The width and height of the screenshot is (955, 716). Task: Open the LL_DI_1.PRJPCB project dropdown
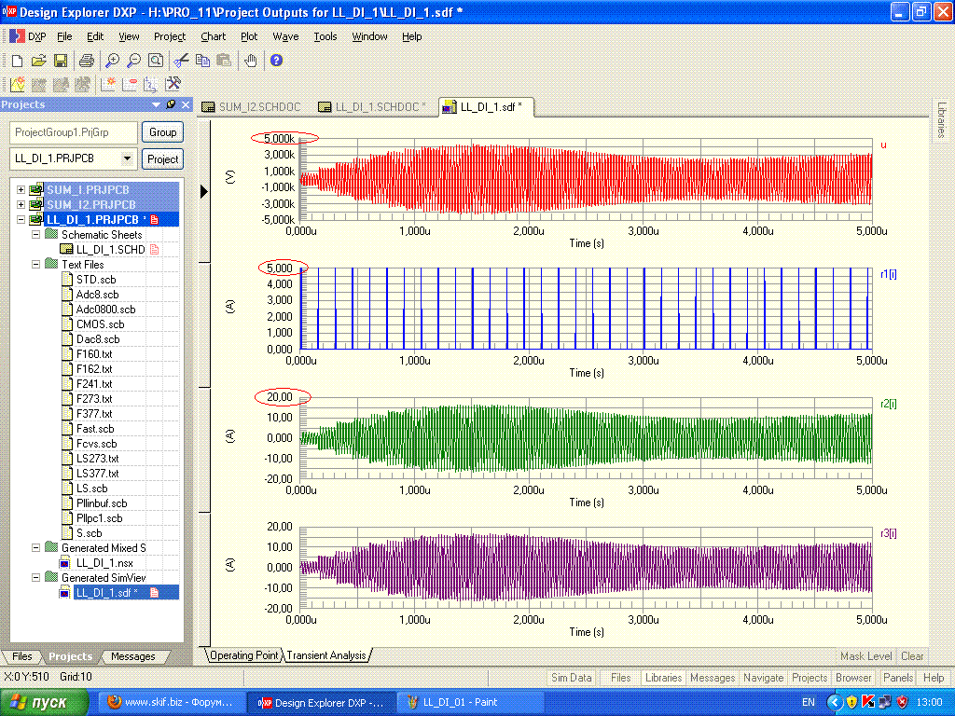(x=128, y=158)
